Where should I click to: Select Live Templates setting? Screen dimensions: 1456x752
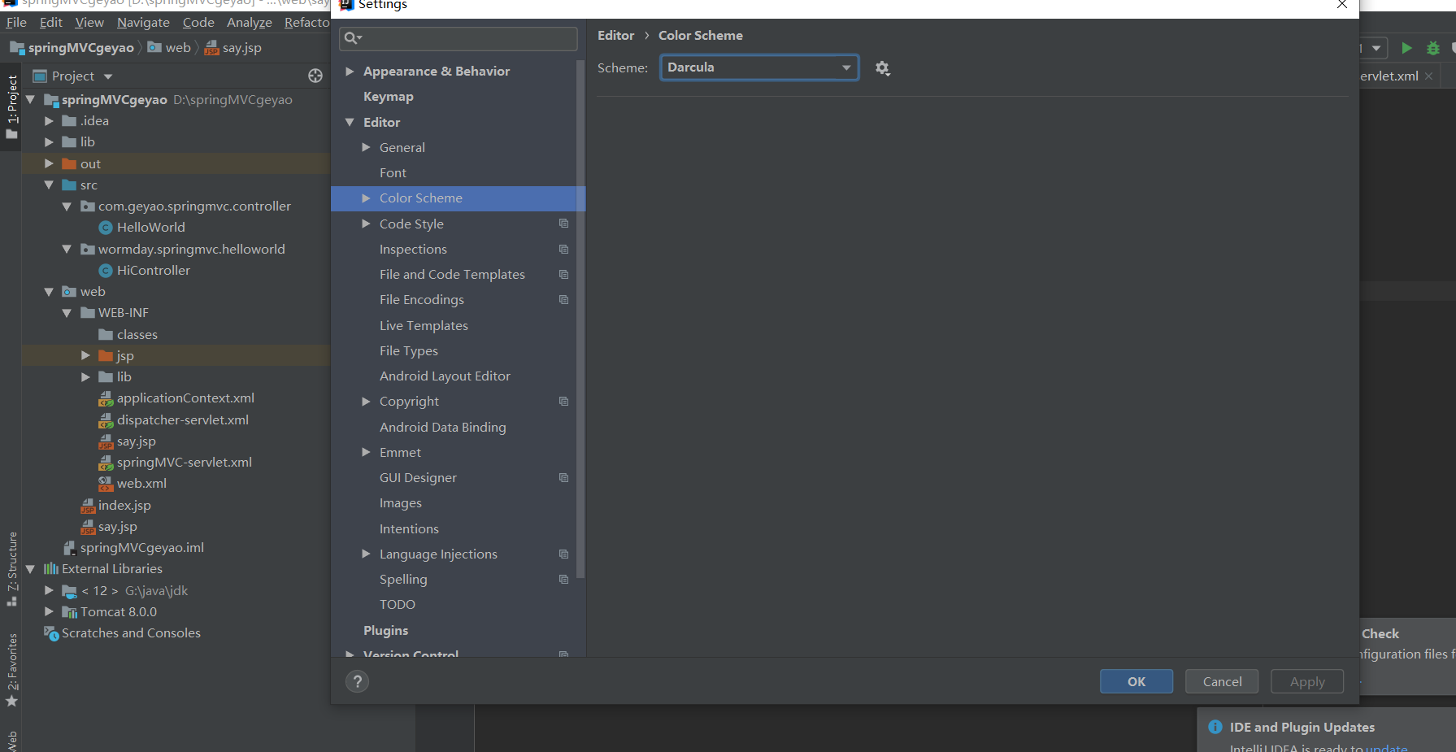point(424,325)
